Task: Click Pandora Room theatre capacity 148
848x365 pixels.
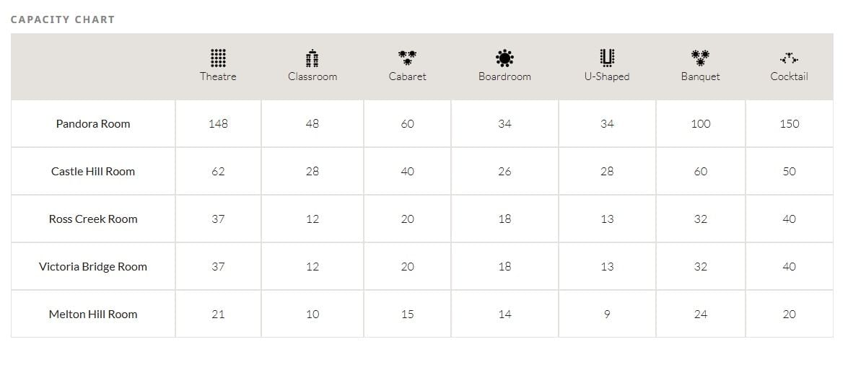Action: pos(218,124)
